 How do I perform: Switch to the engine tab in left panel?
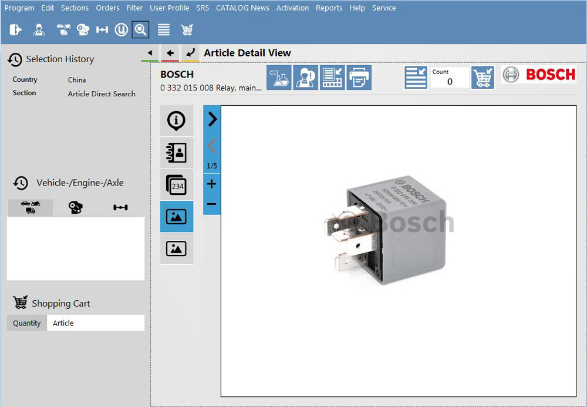[x=75, y=207]
